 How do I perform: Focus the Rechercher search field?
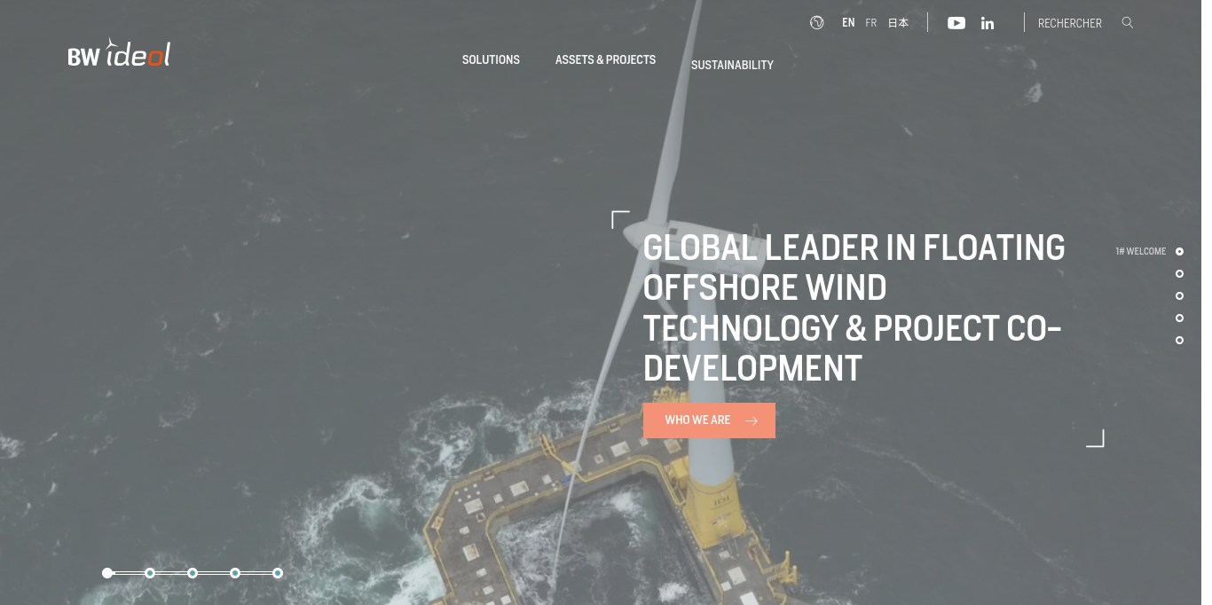pos(1070,23)
